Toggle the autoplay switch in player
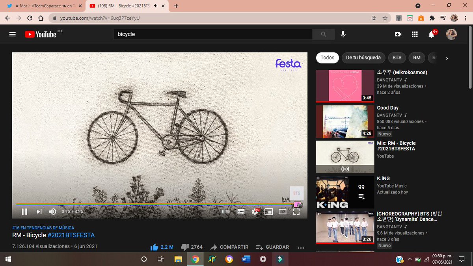Image resolution: width=473 pixels, height=266 pixels. (x=225, y=212)
